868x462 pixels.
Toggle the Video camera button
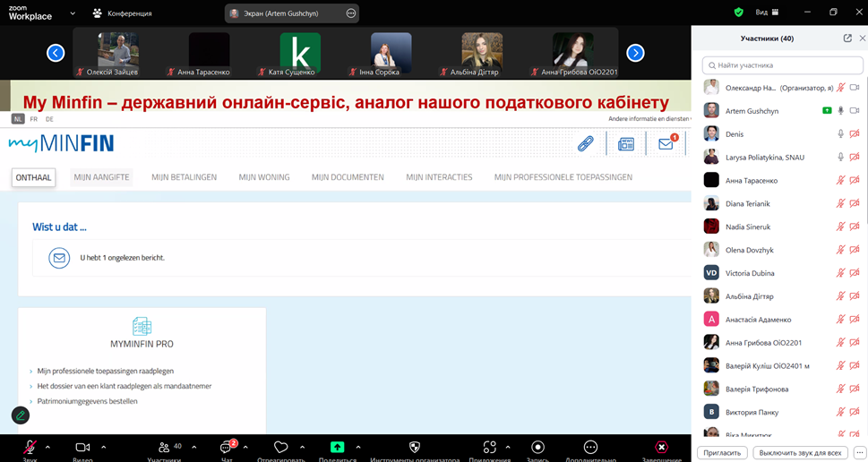[82, 447]
